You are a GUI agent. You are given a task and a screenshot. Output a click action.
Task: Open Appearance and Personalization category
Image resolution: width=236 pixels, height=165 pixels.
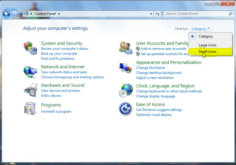point(169,62)
